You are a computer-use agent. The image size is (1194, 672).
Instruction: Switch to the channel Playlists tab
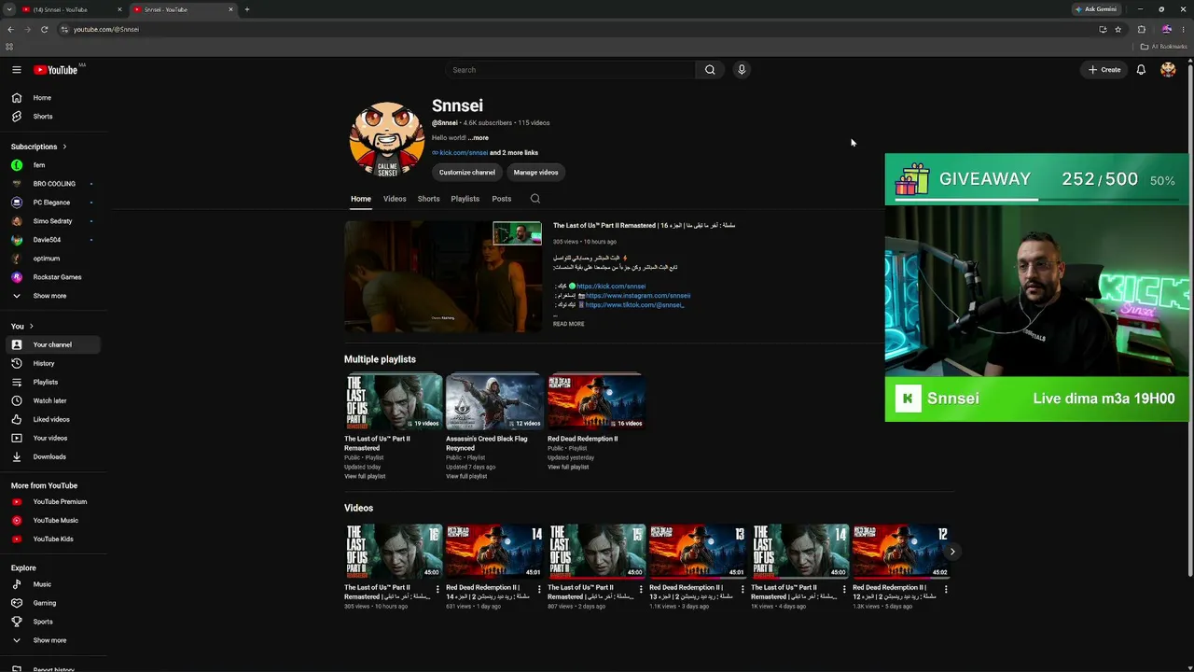pos(465,199)
